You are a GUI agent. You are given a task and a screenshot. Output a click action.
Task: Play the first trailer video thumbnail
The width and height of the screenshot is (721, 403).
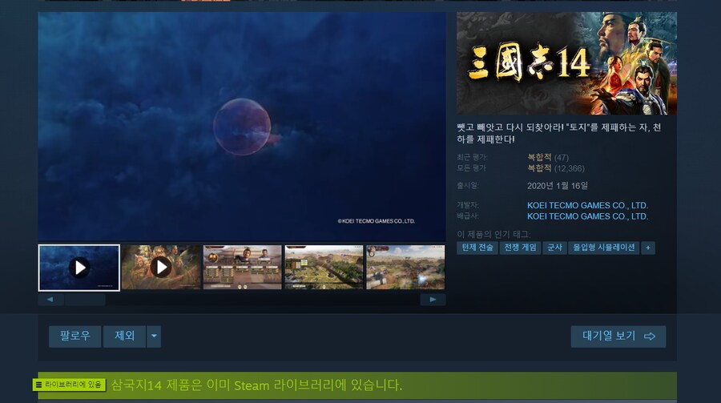[79, 268]
